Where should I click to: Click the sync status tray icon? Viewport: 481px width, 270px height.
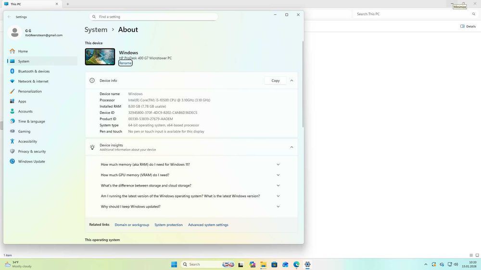point(434,265)
